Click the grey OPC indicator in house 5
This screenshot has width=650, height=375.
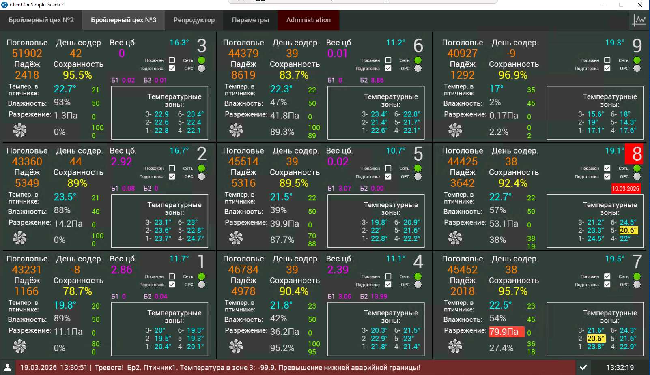tap(418, 176)
